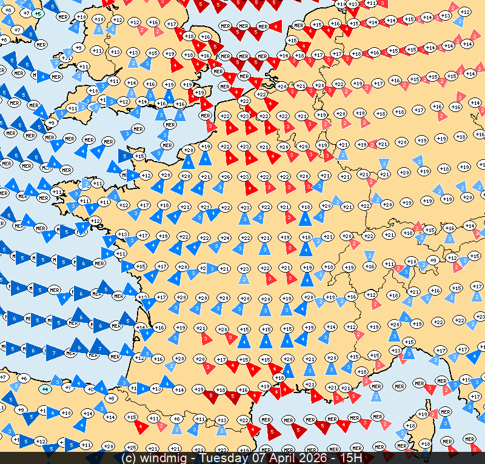Select the eastern +26 temperature label
The height and width of the screenshot is (464, 485).
(x=326, y=206)
